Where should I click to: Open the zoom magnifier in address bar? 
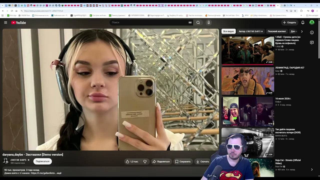(287, 11)
